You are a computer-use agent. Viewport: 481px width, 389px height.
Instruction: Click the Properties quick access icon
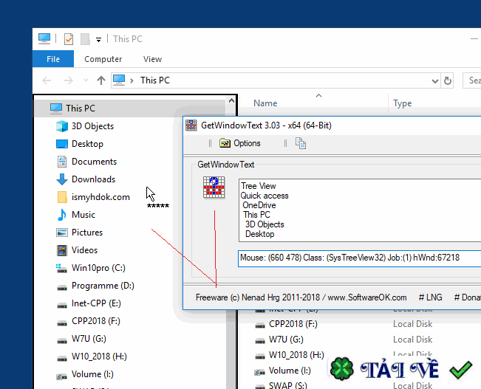(69, 39)
